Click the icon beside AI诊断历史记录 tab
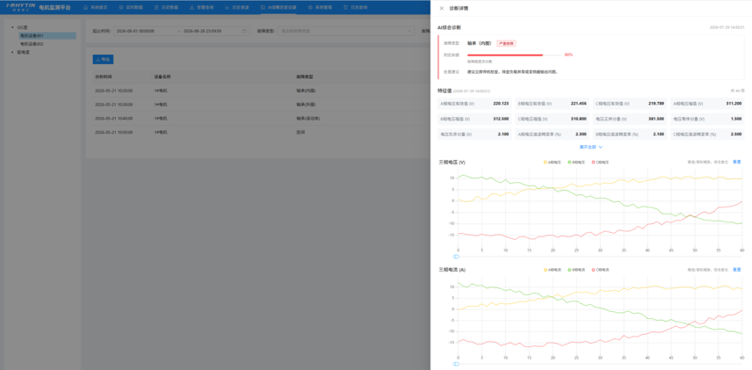The height and width of the screenshot is (370, 752). click(263, 8)
